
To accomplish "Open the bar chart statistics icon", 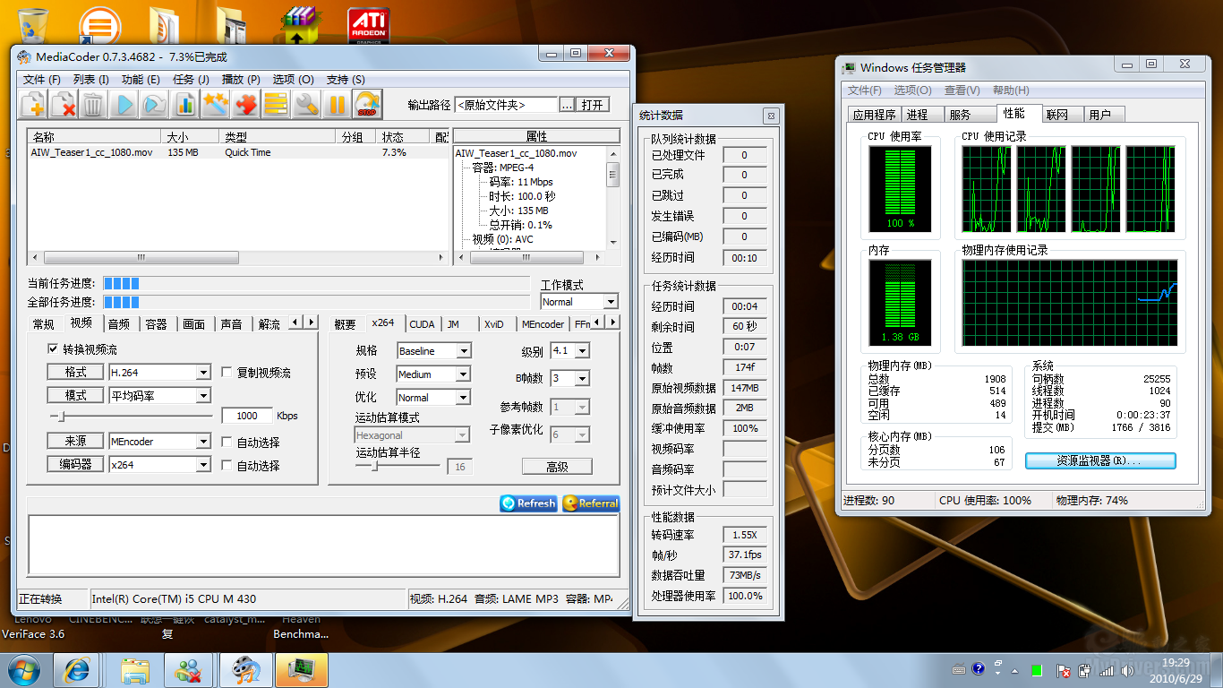I will [184, 105].
